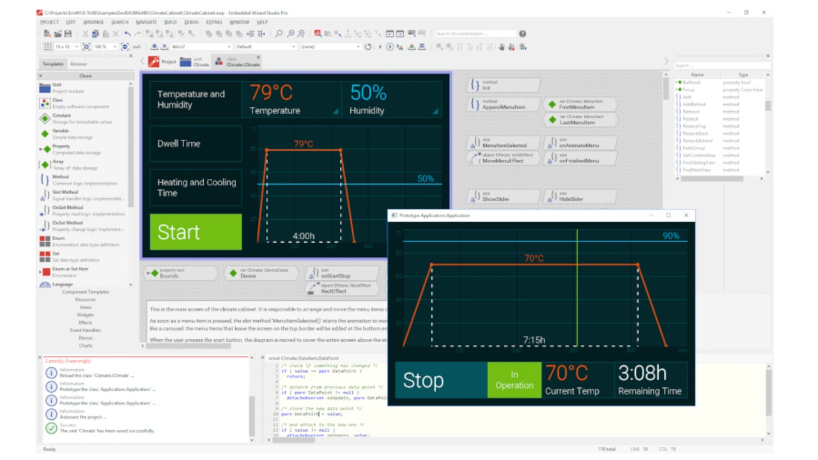Click the 90% humidity line in prototype chart
The width and height of the screenshot is (818, 460).
coord(543,241)
